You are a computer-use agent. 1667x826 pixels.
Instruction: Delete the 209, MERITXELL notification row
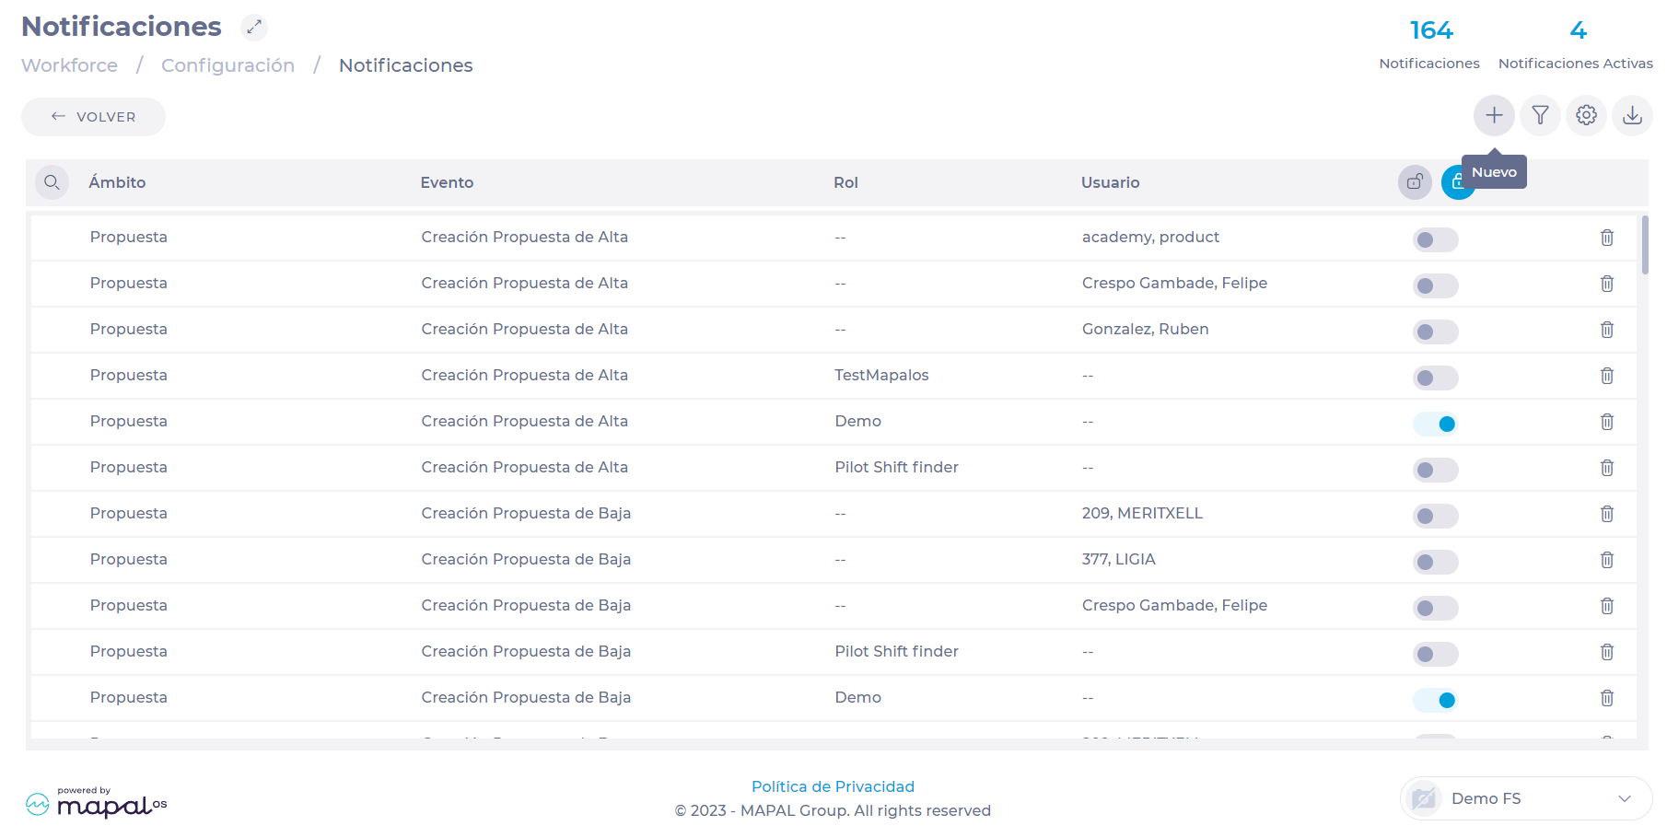[1607, 514]
